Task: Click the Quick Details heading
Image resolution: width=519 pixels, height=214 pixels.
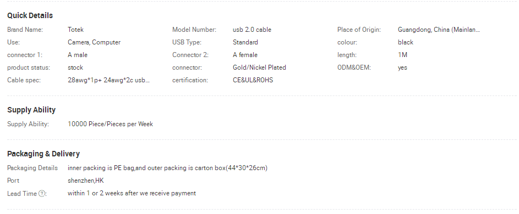Action: pyautogui.click(x=30, y=15)
